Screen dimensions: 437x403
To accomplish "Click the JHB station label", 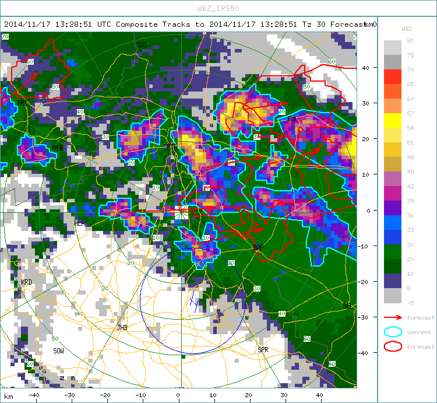I will 122,327.
